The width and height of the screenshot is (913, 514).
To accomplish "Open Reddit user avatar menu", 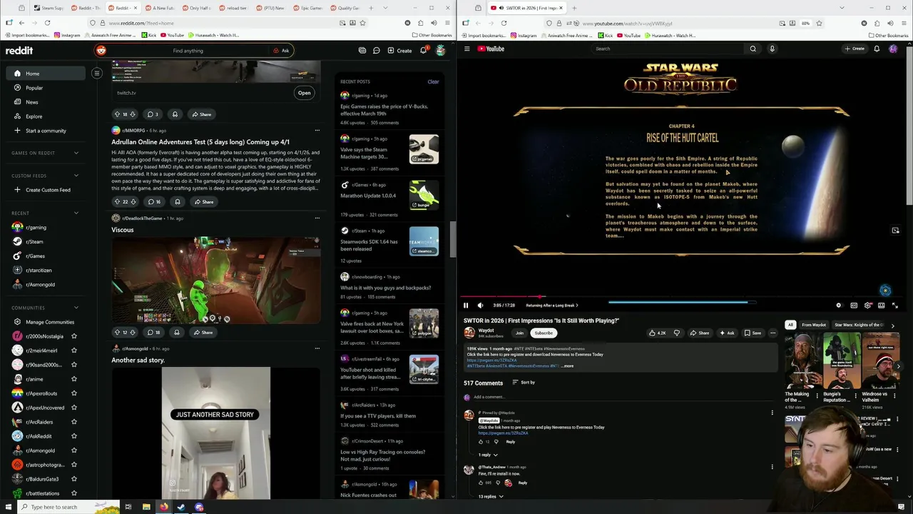I will 440,51.
